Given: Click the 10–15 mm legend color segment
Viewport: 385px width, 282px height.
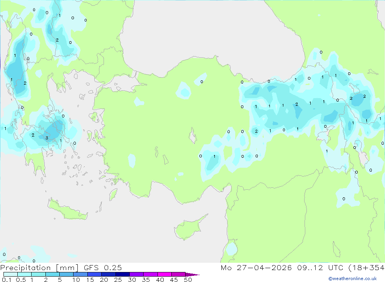Looking at the screenshot, I should pyautogui.click(x=80, y=274).
